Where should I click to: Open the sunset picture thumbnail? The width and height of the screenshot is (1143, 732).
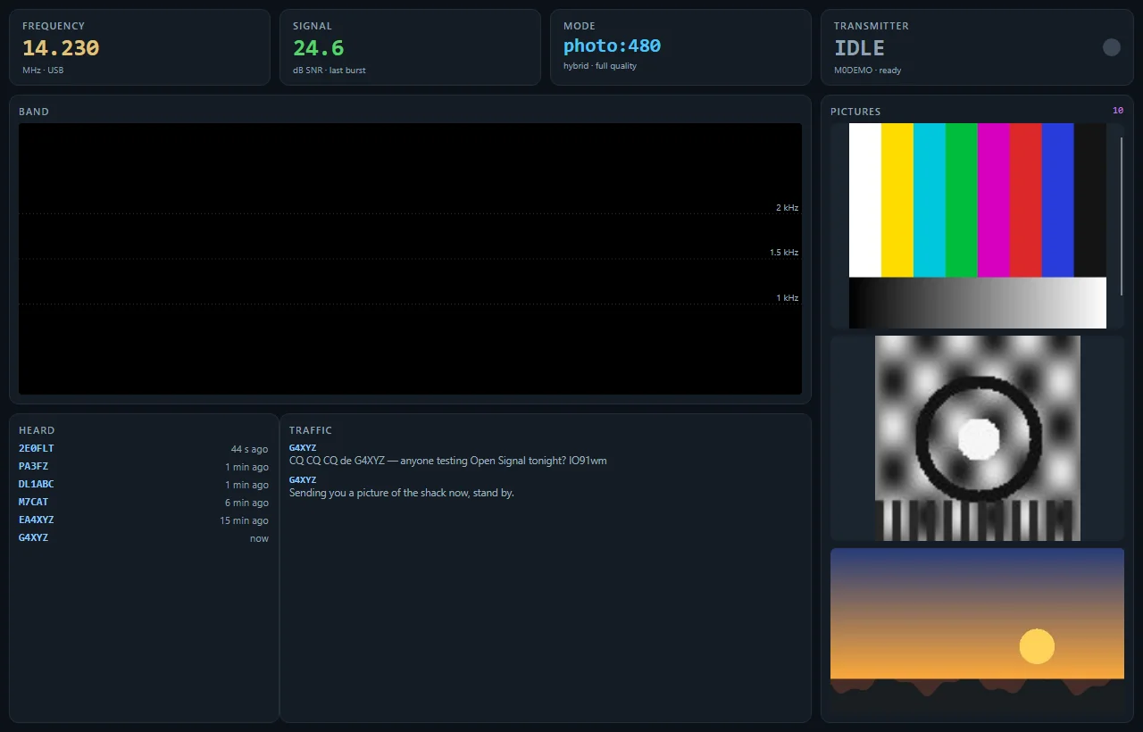[x=977, y=629]
